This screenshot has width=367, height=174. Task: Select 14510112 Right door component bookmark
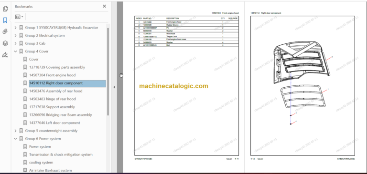(67, 83)
